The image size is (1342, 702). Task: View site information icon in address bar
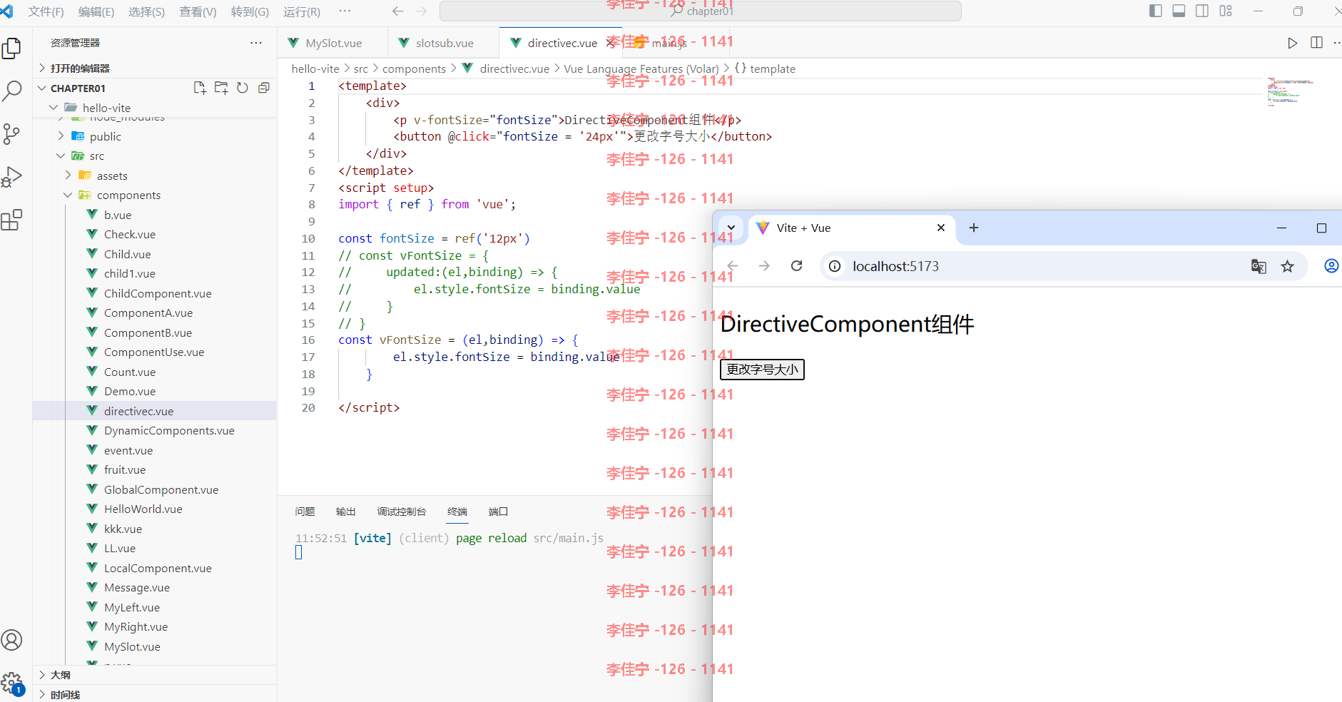(x=834, y=266)
